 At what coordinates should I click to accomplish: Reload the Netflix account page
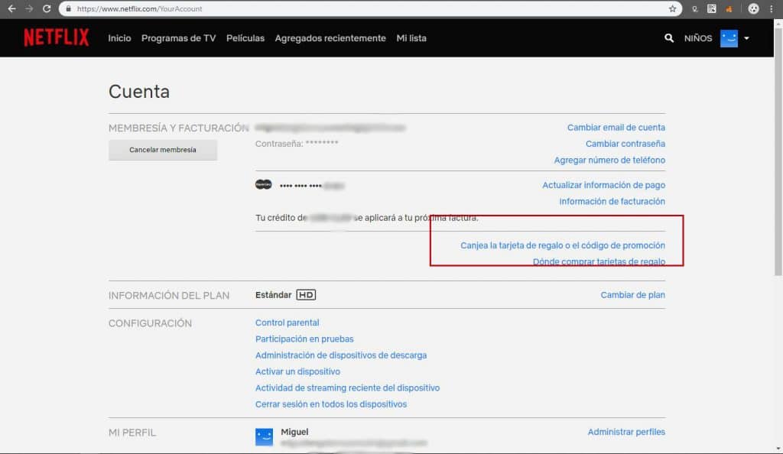[x=47, y=8]
